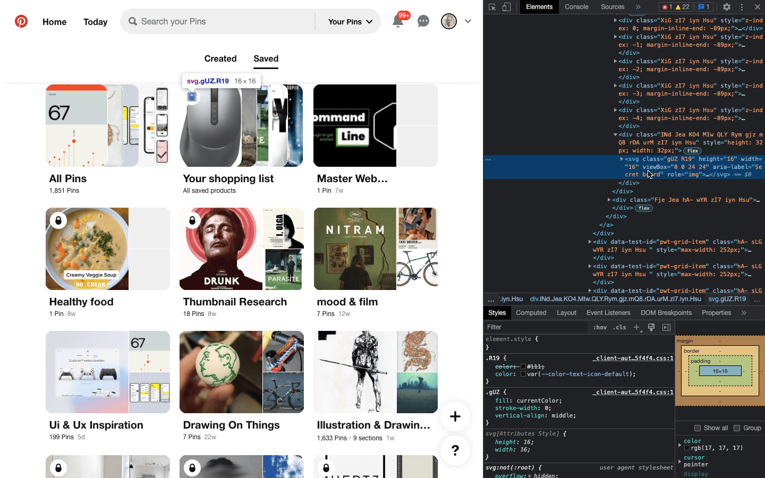Focus the Search your Pins field
The height and width of the screenshot is (478, 765).
[226, 21]
